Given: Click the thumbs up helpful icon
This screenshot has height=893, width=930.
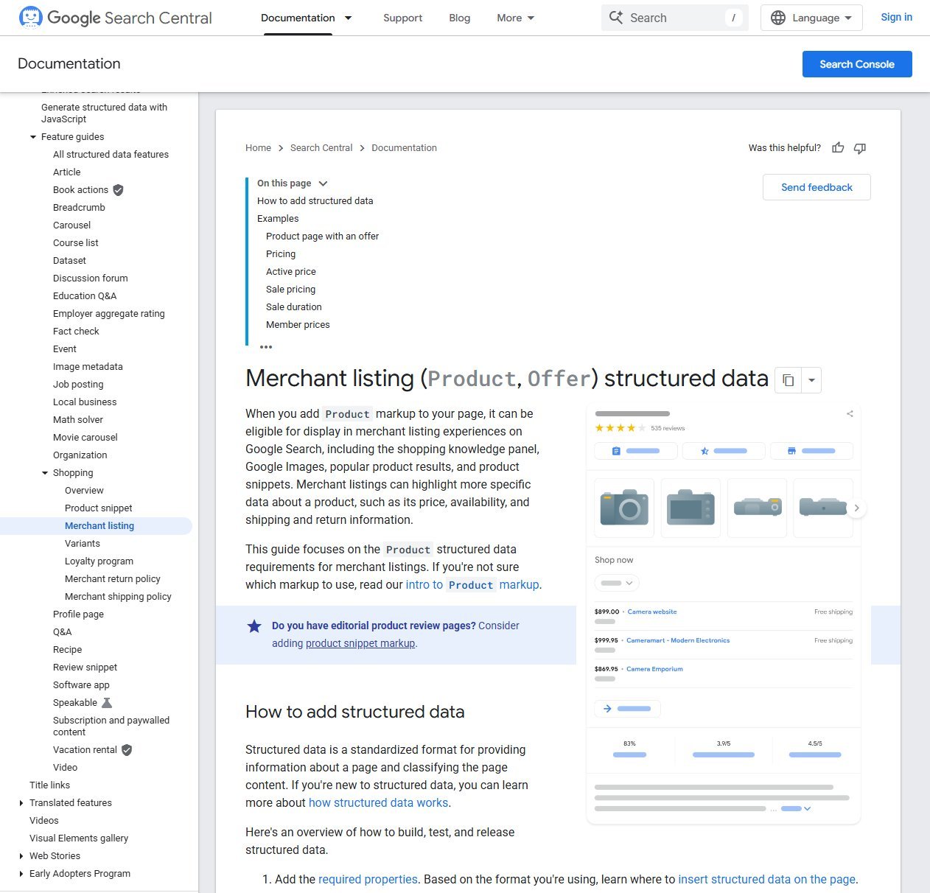Looking at the screenshot, I should pos(838,148).
